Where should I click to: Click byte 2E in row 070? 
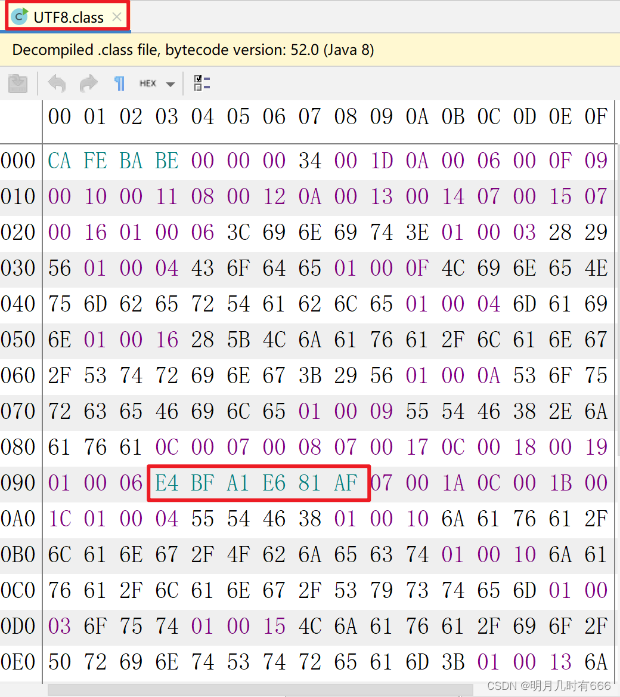(560, 412)
